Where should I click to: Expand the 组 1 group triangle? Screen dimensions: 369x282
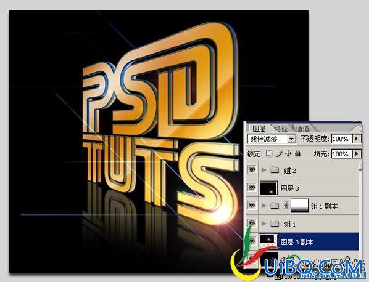coord(264,224)
